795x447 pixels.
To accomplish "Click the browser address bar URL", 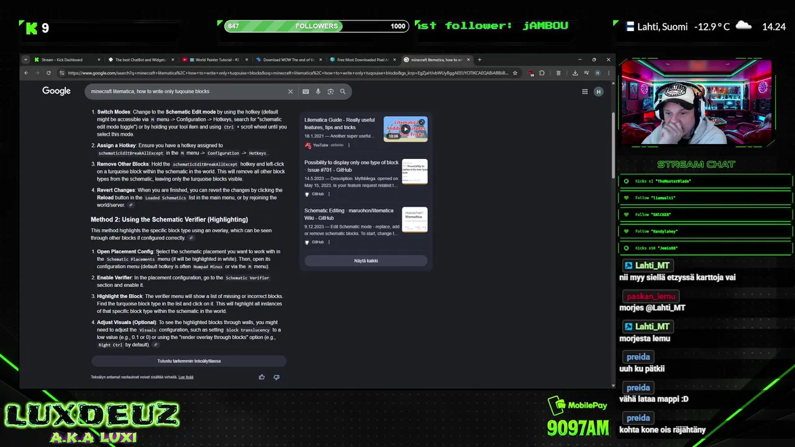I will tap(288, 73).
